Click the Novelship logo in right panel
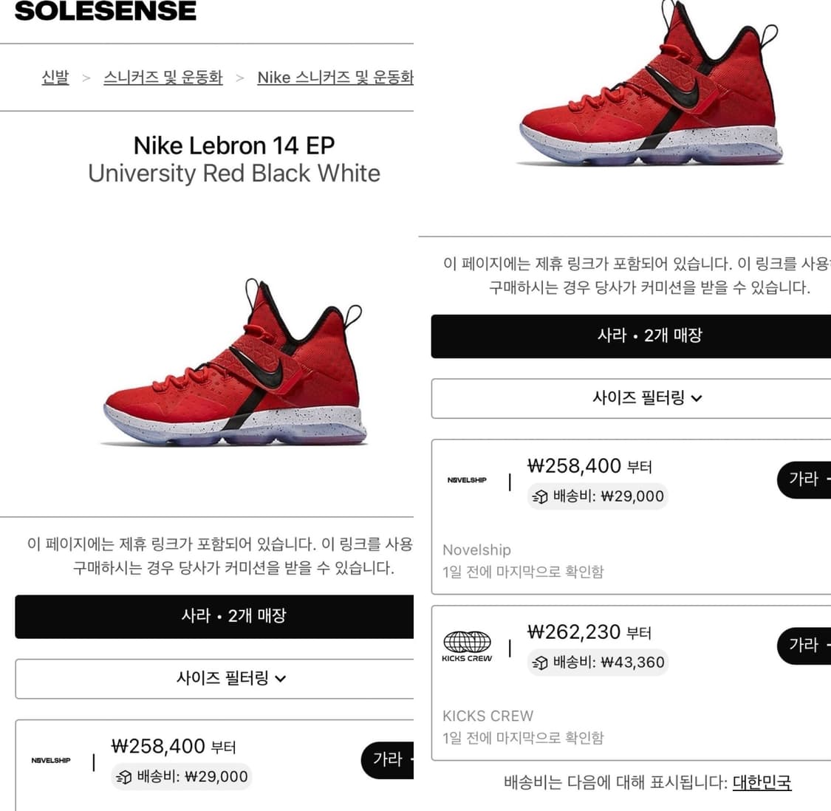Image resolution: width=831 pixels, height=811 pixels. [x=467, y=480]
